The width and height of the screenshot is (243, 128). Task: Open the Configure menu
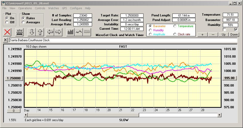76,8
